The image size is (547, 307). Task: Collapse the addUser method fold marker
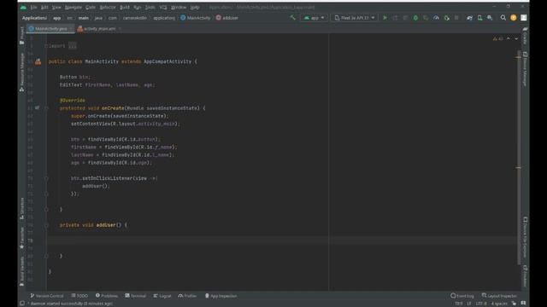[x=46, y=225]
